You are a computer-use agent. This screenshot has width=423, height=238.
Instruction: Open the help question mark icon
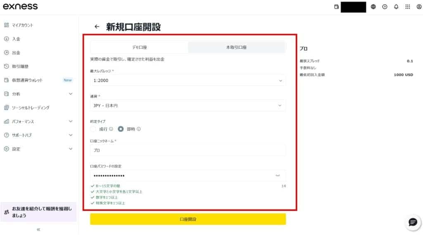(x=385, y=7)
